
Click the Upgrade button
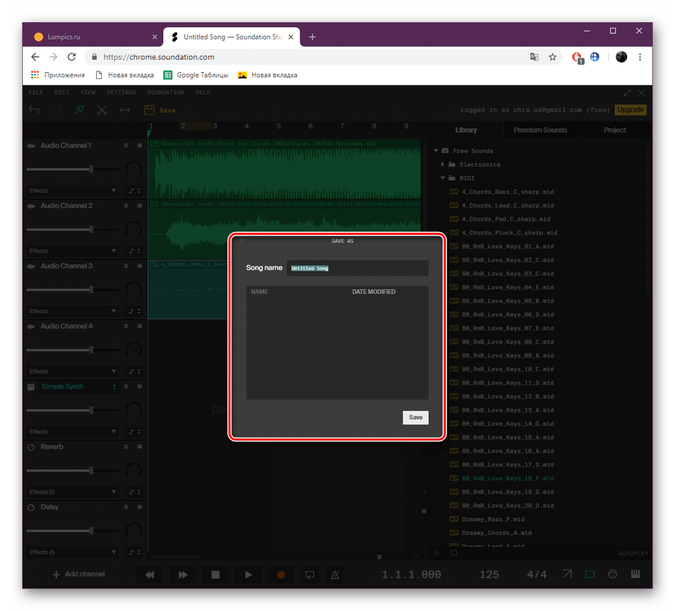[x=630, y=109]
